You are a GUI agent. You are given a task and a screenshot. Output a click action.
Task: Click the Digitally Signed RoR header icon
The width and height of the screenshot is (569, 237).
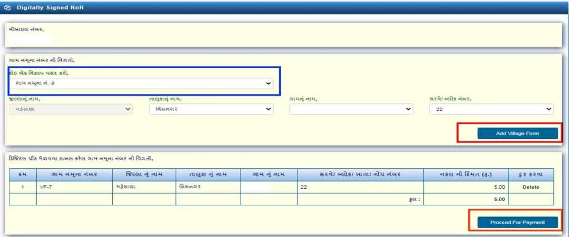click(7, 8)
